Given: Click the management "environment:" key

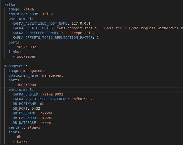Looking at the screenshot, I should pos(21,90).
